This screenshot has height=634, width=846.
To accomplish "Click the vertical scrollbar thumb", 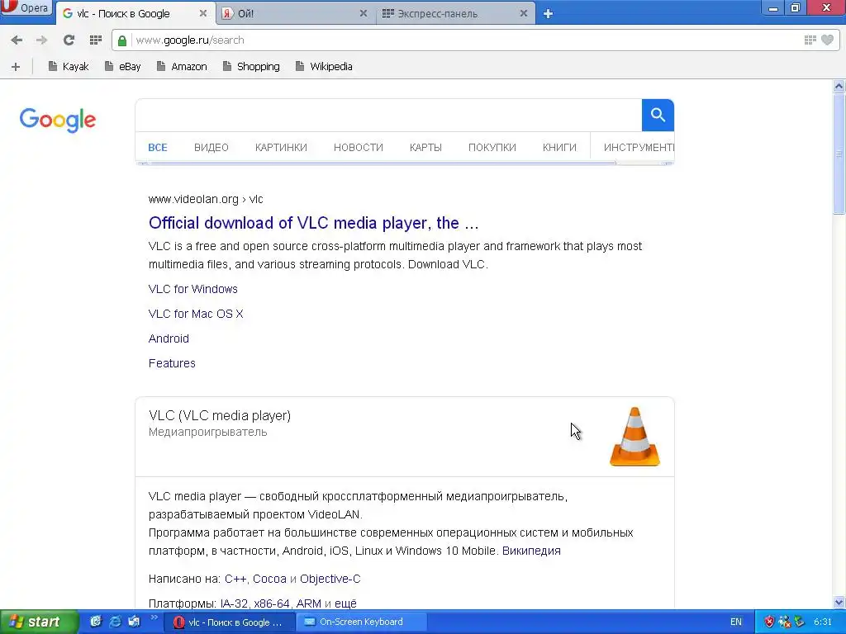I will [x=839, y=154].
